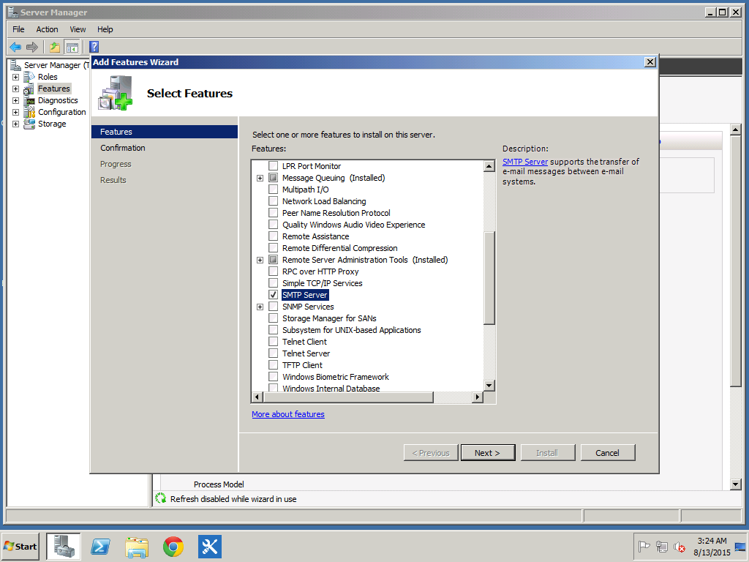Viewport: 749px width, 562px height.
Task: Select Simple TCP/IP Services row
Action: click(x=323, y=283)
